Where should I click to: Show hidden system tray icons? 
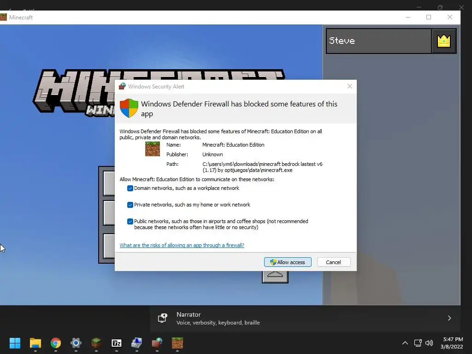(405, 343)
